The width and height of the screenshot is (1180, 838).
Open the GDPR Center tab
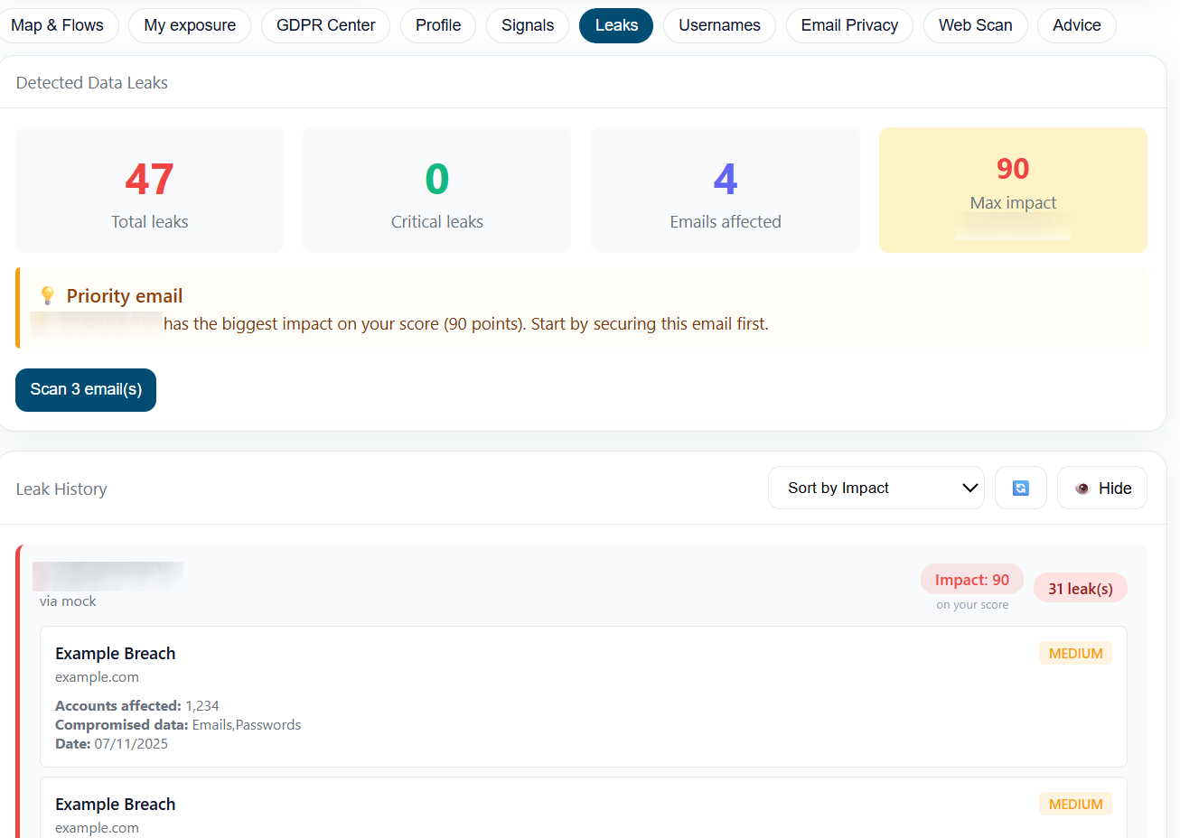tap(325, 25)
